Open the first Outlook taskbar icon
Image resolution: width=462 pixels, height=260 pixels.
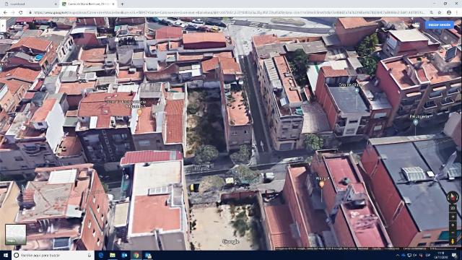[x=124, y=255]
